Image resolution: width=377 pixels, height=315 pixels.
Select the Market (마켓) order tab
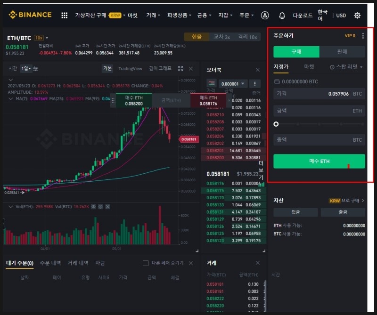309,67
